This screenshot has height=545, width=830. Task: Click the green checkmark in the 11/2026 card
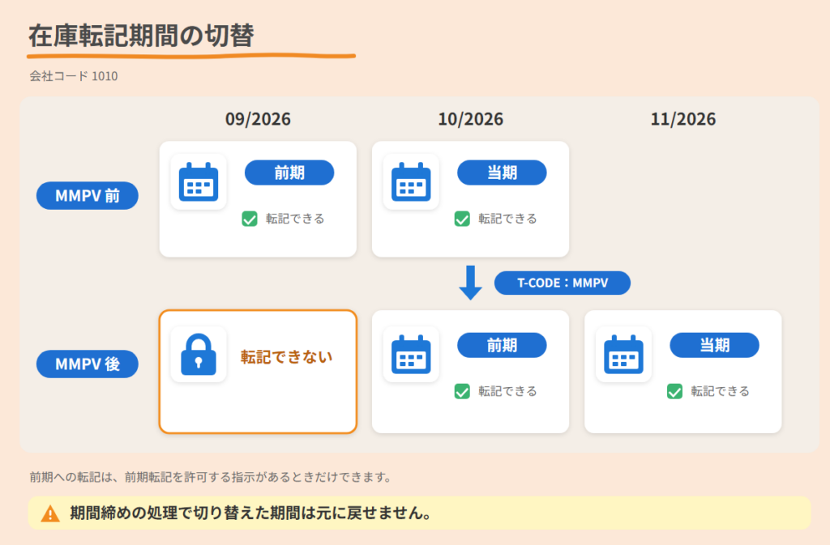coord(674,391)
